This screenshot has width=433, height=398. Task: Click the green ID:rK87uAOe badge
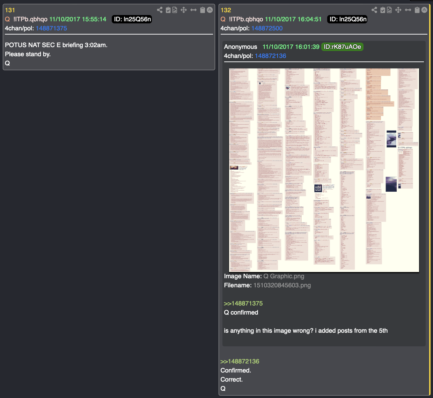[342, 47]
